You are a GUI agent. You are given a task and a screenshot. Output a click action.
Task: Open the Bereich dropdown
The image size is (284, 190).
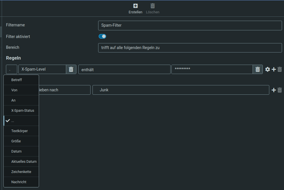[x=190, y=48]
